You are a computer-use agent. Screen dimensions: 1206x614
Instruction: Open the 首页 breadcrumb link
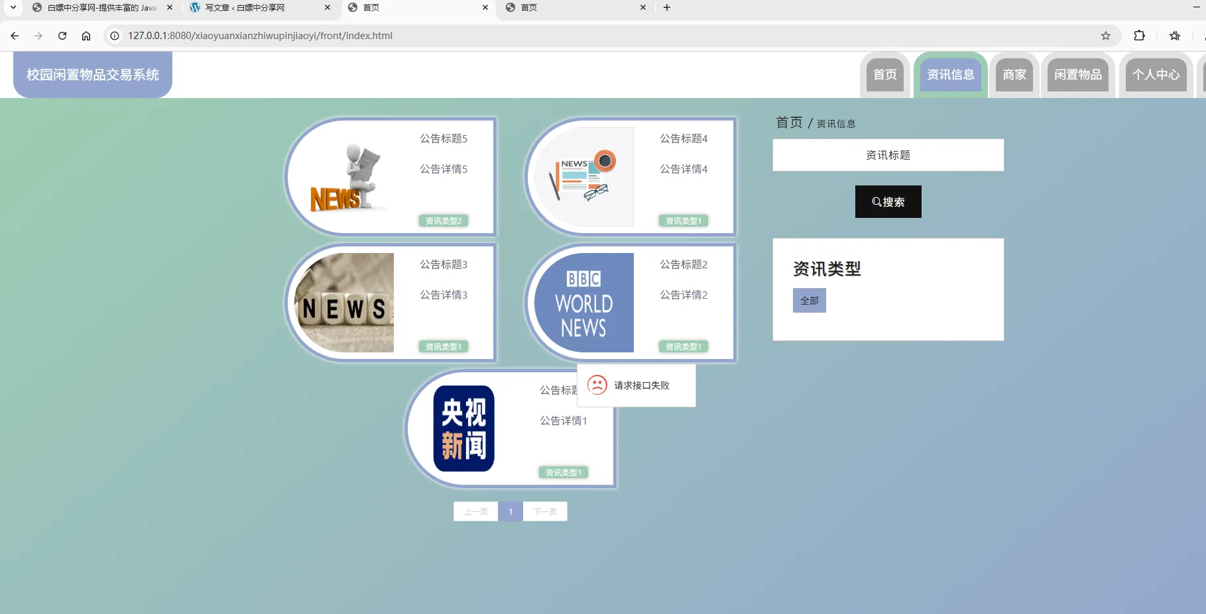(x=788, y=122)
